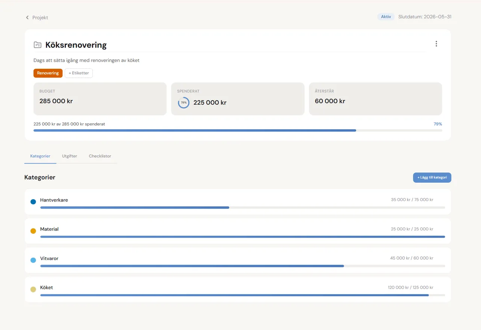481x330 pixels.
Task: Click the overall budget progress bar
Action: pos(238,130)
